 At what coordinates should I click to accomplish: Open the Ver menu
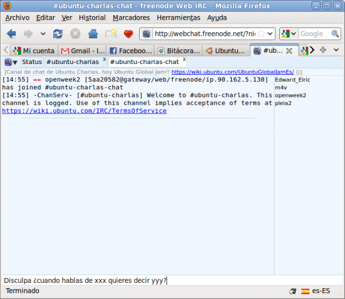pos(67,18)
